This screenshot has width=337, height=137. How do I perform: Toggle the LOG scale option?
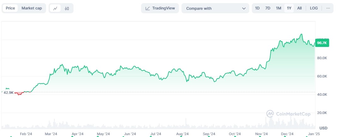click(314, 8)
